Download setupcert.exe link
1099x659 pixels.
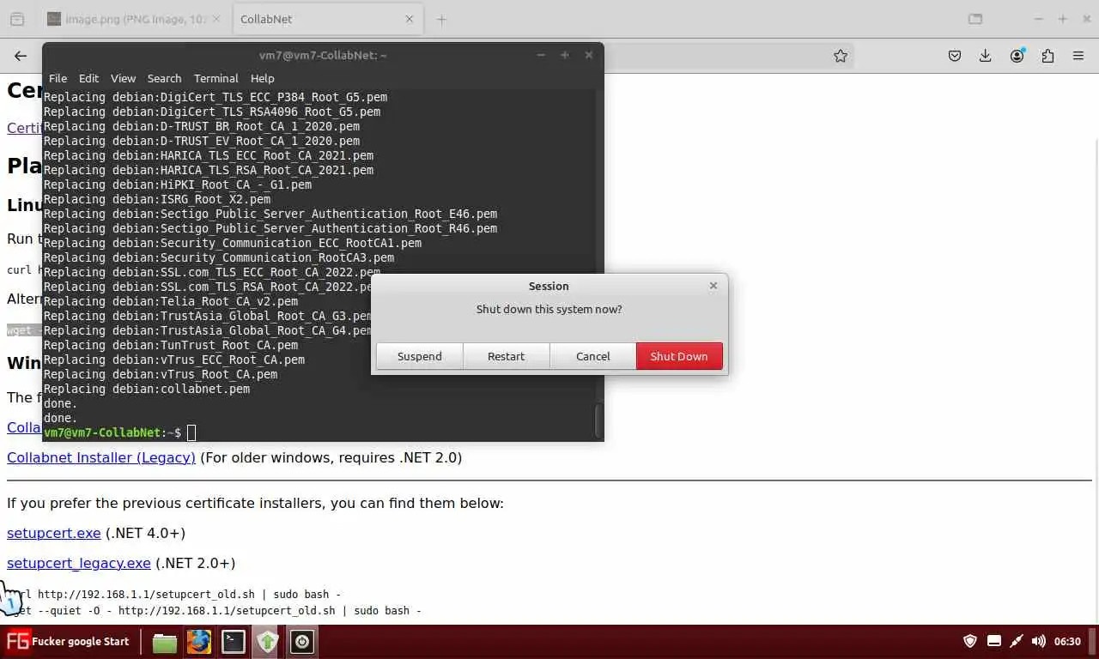tap(54, 533)
